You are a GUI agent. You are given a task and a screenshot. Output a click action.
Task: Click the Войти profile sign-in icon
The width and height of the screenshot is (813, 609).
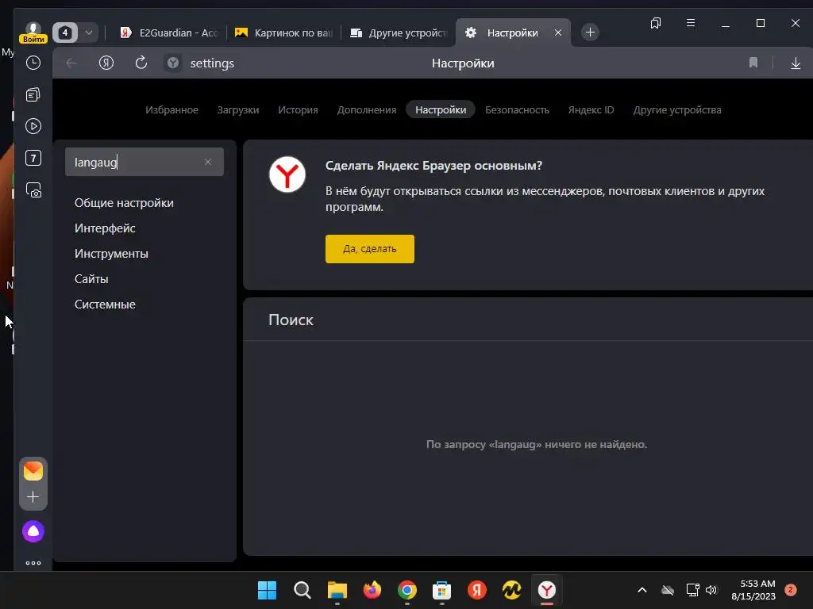pos(33,33)
